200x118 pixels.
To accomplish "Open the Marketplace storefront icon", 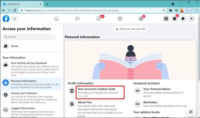I will [120, 19].
